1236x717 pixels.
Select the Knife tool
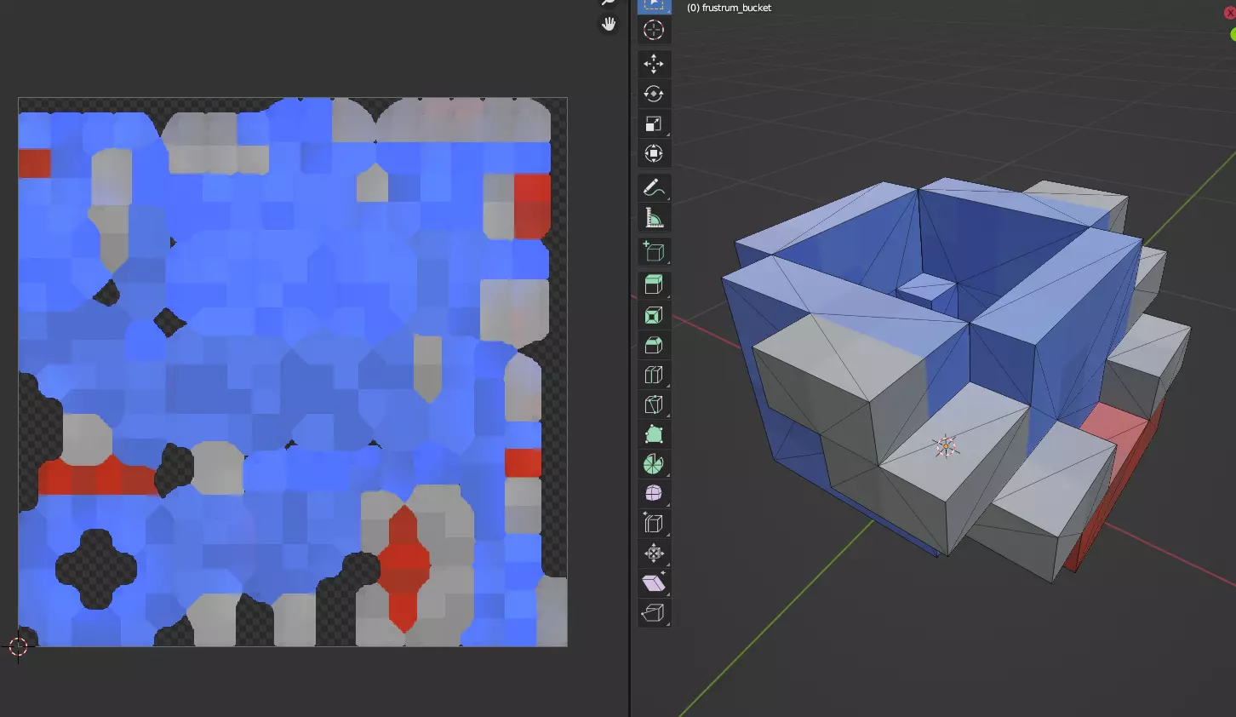[654, 404]
